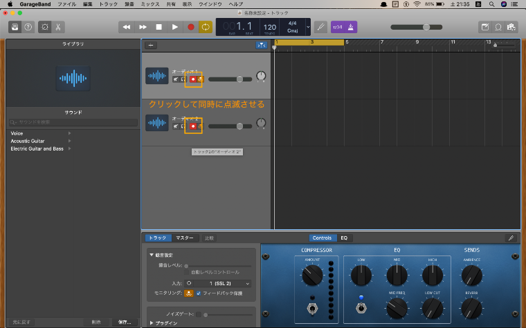Arm record on the first audio track

(x=192, y=79)
